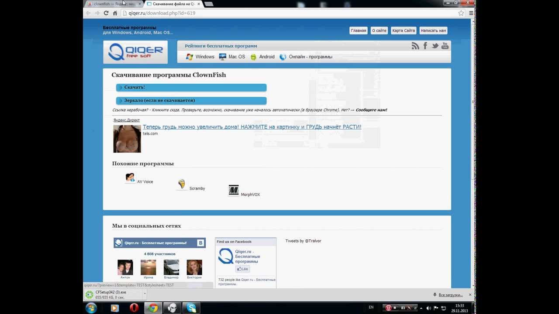The width and height of the screenshot is (559, 314).
Task: Close the Скачивание файла tab
Action: [199, 4]
